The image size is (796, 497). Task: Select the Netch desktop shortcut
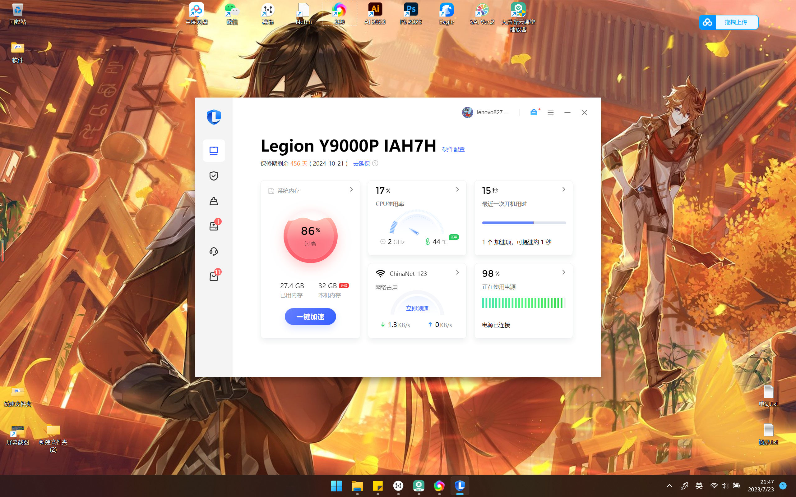tap(303, 14)
